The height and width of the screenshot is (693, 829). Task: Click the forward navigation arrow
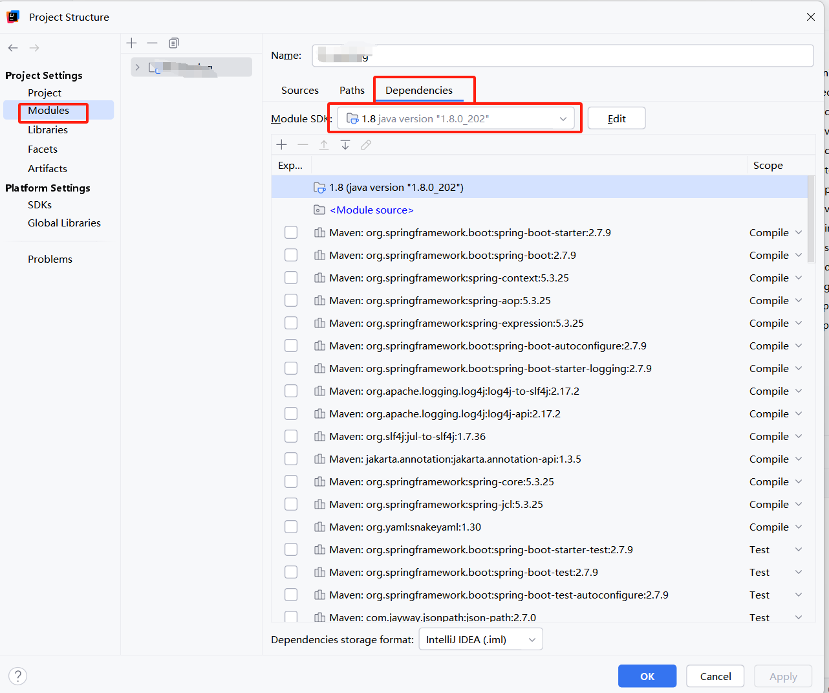34,48
